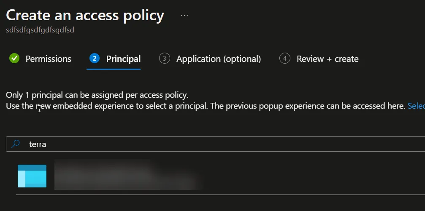
Task: Jump to the Review + create step
Action: [x=327, y=59]
